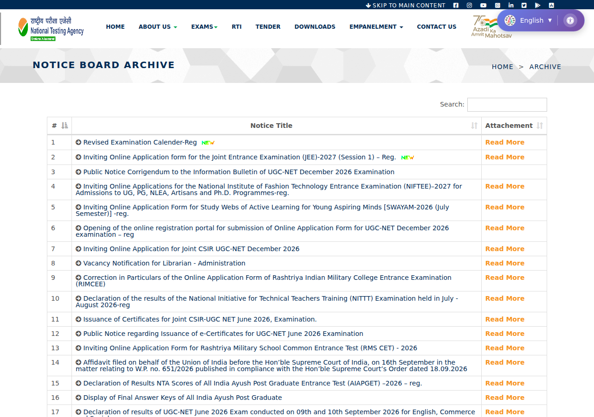This screenshot has width=594, height=417.
Task: Read More for RIMCEE correction notice
Action: [x=505, y=278]
